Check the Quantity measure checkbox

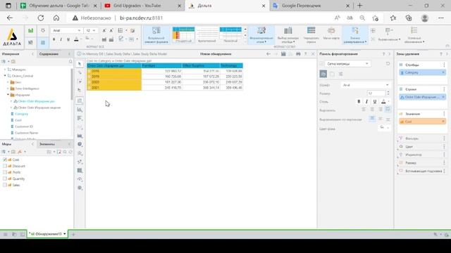pos(5,179)
